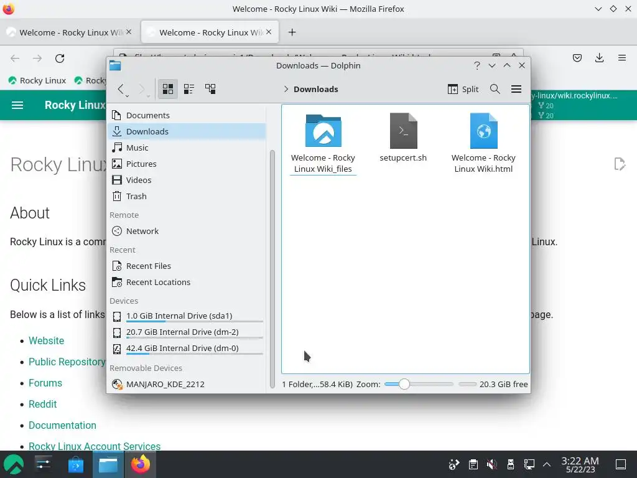Open Firefox downloads panel
Image resolution: width=637 pixels, height=478 pixels.
pos(599,58)
